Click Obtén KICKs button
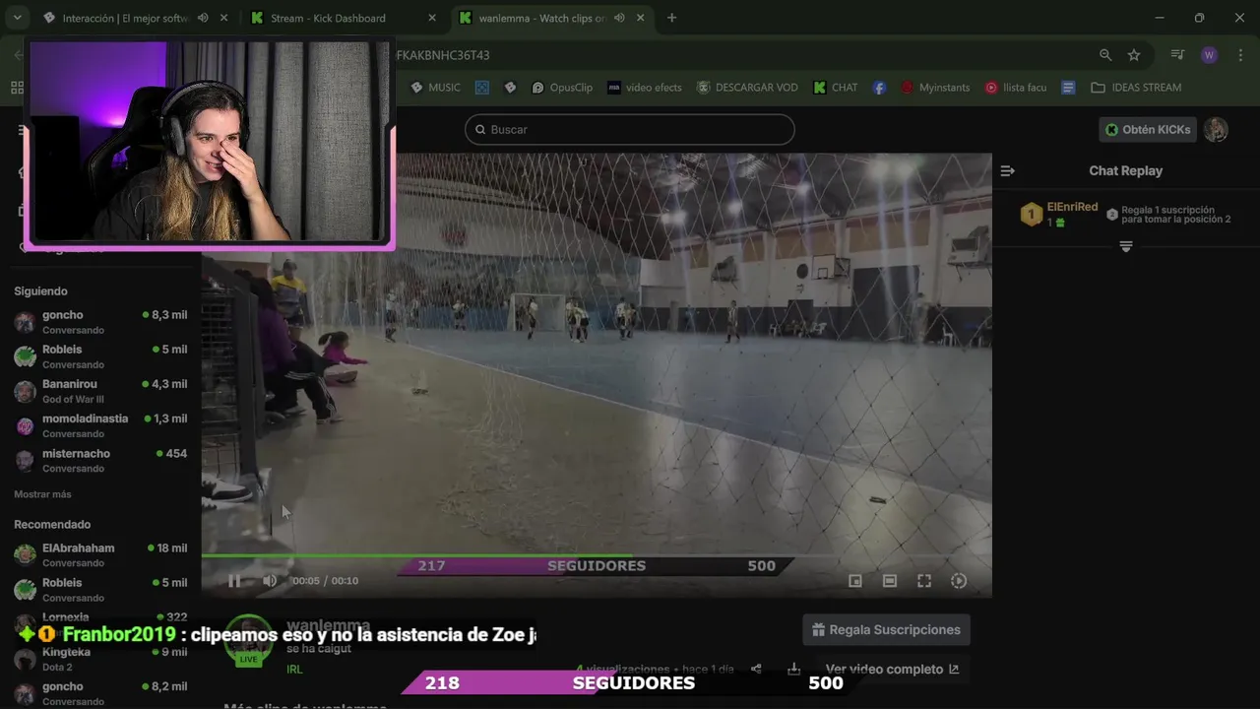The image size is (1260, 709). (1148, 129)
